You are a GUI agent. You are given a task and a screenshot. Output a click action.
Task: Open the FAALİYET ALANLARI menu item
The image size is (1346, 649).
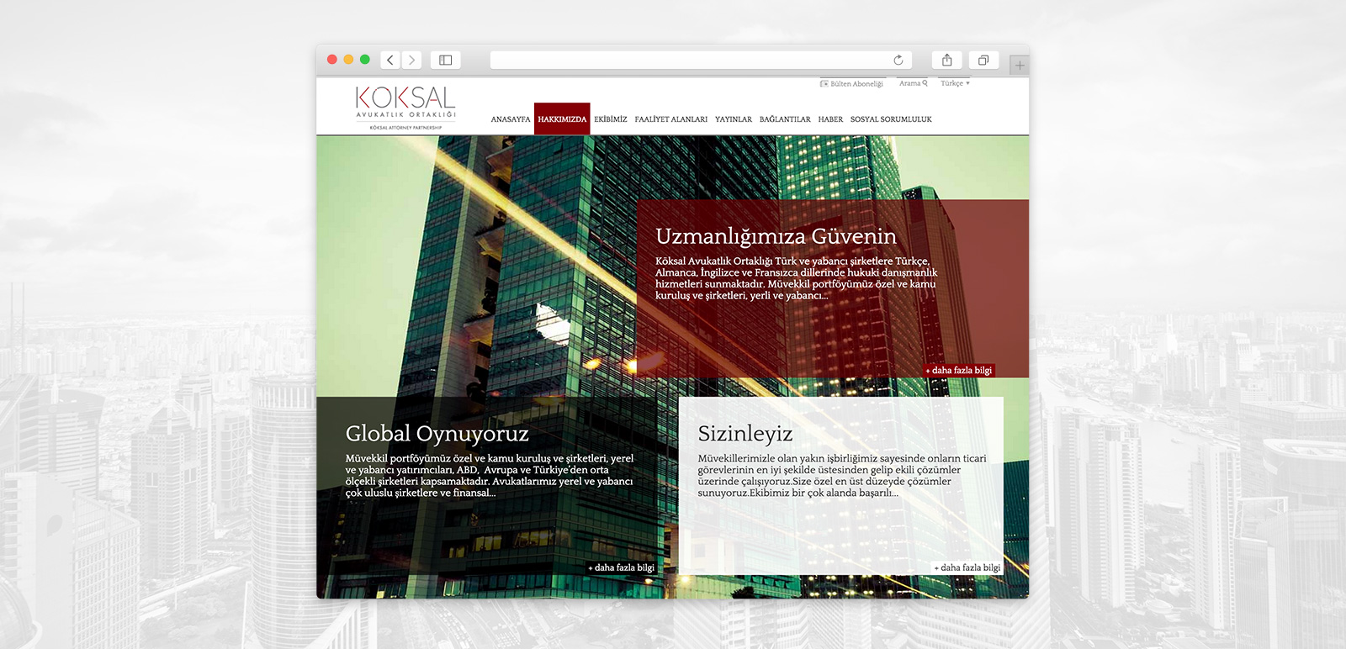[x=671, y=119]
